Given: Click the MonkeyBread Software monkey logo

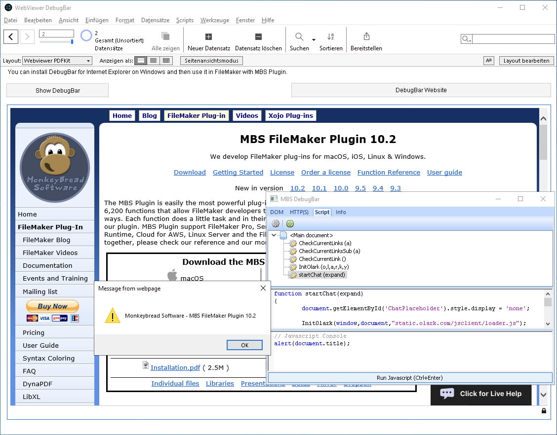Looking at the screenshot, I should tap(55, 168).
